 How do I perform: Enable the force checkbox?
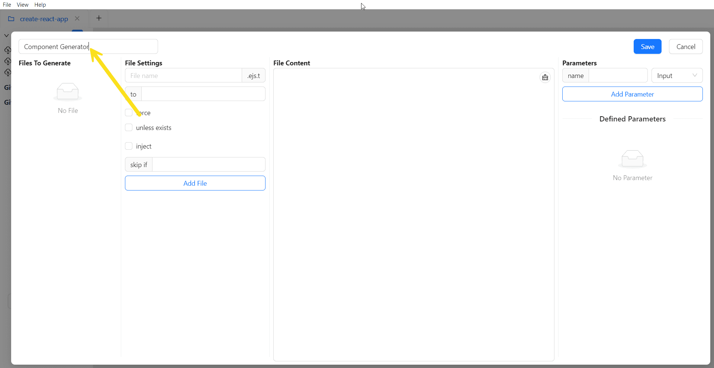click(129, 113)
